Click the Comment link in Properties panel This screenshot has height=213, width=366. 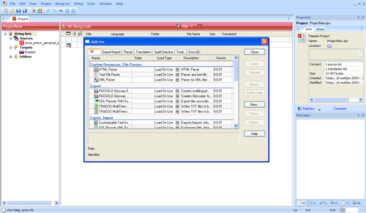coord(340,109)
